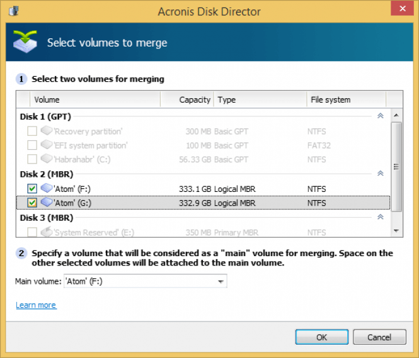The height and width of the screenshot is (358, 419).
Task: Close the Acronis Disk Director window
Action: pyautogui.click(x=403, y=8)
